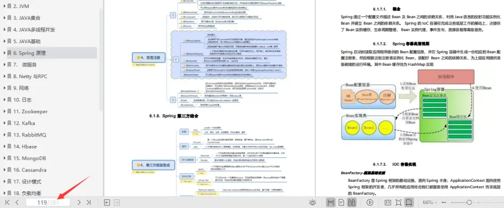Click the zoom out minus button
Viewport: 504px width, 208px height.
444,203
